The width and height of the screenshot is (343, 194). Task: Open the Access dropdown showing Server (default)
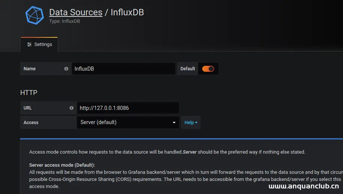coord(128,122)
